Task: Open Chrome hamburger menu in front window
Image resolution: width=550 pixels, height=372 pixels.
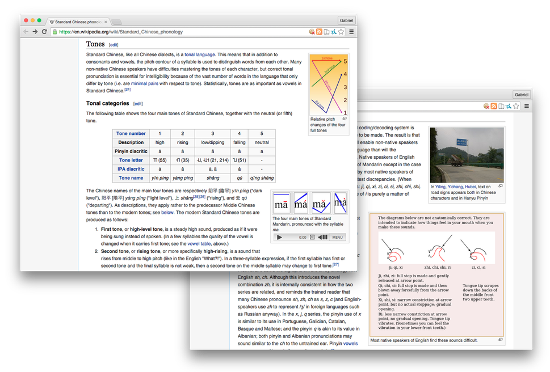Action: pyautogui.click(x=351, y=32)
